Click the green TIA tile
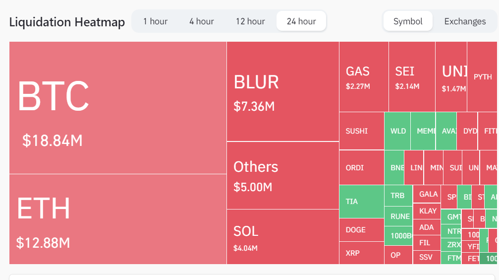Screen dimensions: 499x280 (x=361, y=202)
